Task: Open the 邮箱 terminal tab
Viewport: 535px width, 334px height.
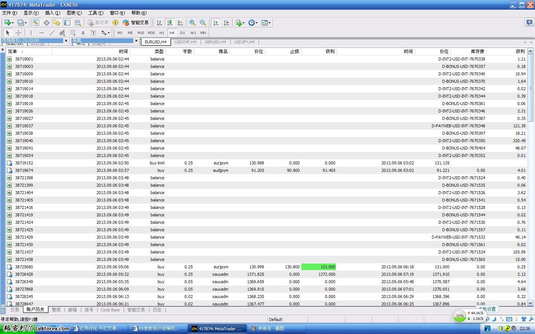Action: [x=72, y=310]
